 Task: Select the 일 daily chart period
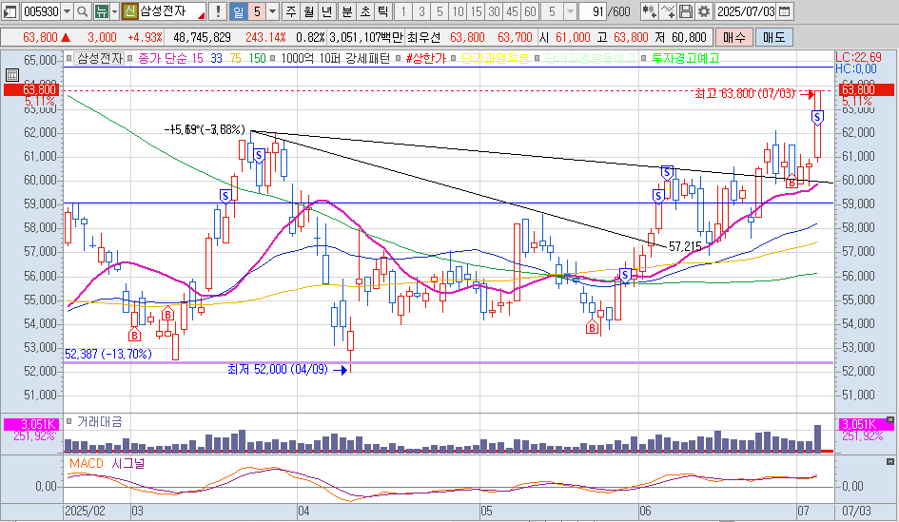(238, 10)
